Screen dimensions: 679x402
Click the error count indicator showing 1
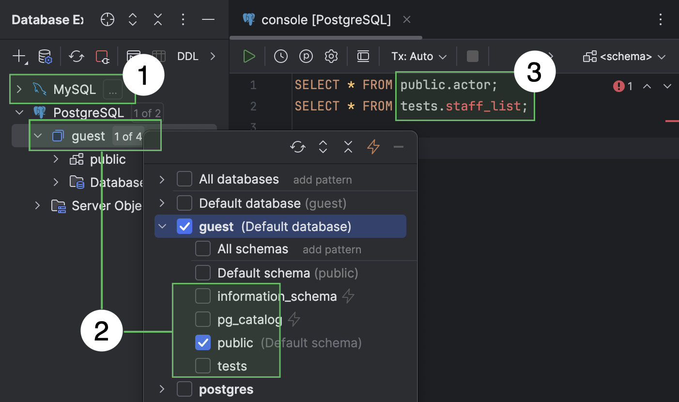click(625, 86)
